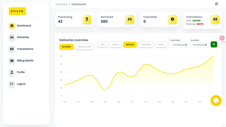This screenshot has width=226, height=127.
Task: Click the Delivered card handover icon
Action: (130, 19)
